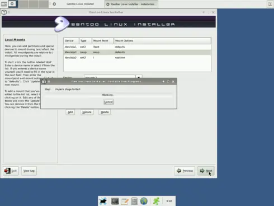Click the Xfce mouse menu icon in the dock
The width and height of the screenshot is (274, 206).
(x=103, y=201)
